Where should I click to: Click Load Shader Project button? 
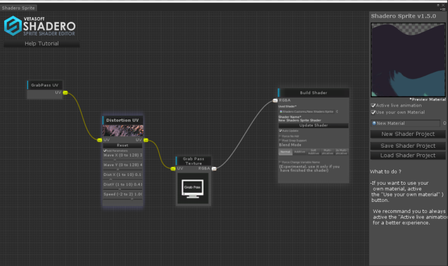[408, 155]
